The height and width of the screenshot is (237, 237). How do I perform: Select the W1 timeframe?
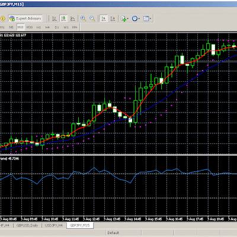click(66, 27)
